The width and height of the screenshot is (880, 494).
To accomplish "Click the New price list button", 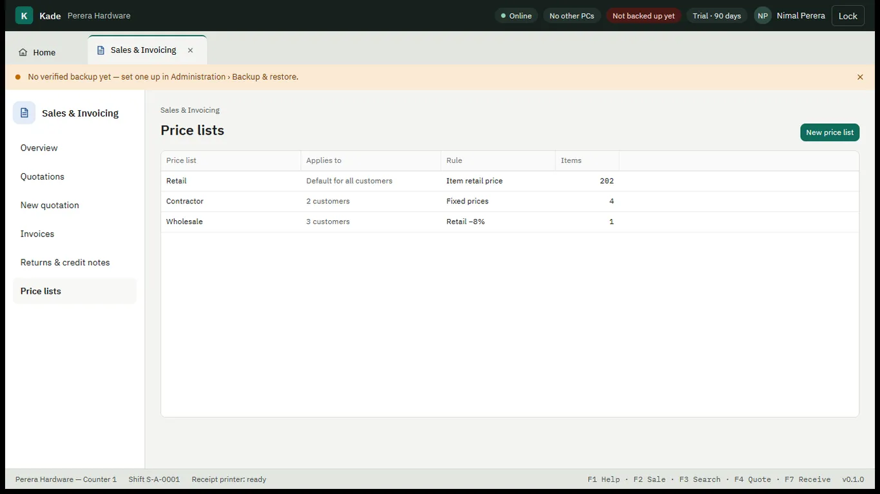I will [830, 133].
